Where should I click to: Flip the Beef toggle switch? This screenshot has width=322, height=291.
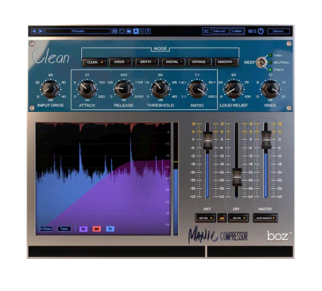coord(261,62)
